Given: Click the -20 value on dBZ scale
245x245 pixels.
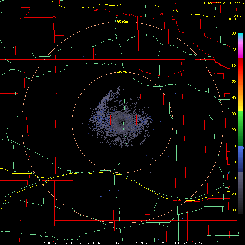Looking at the screenshot, I should [233, 194].
